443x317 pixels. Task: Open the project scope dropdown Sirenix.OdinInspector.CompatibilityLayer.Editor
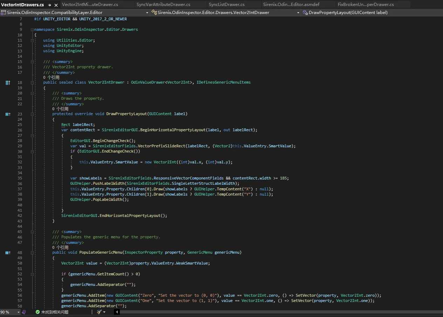pos(75,12)
